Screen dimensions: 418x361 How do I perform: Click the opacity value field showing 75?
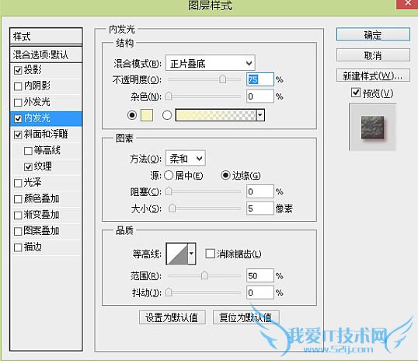[x=260, y=79]
